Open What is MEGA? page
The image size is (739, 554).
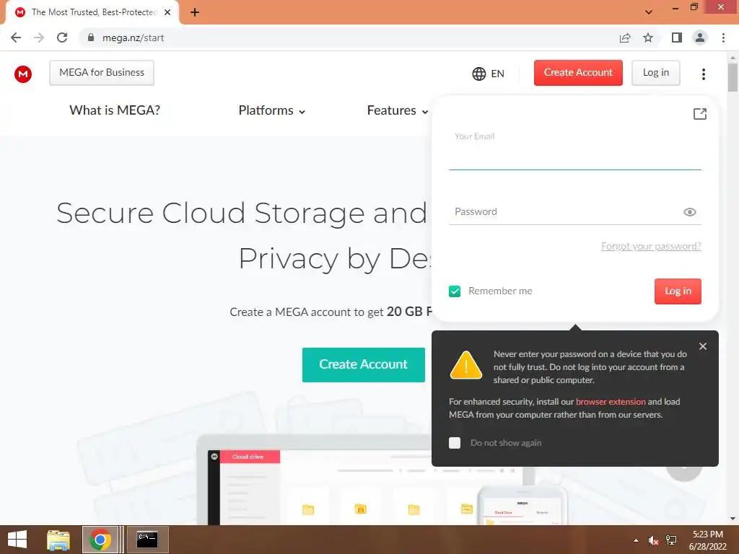click(115, 110)
